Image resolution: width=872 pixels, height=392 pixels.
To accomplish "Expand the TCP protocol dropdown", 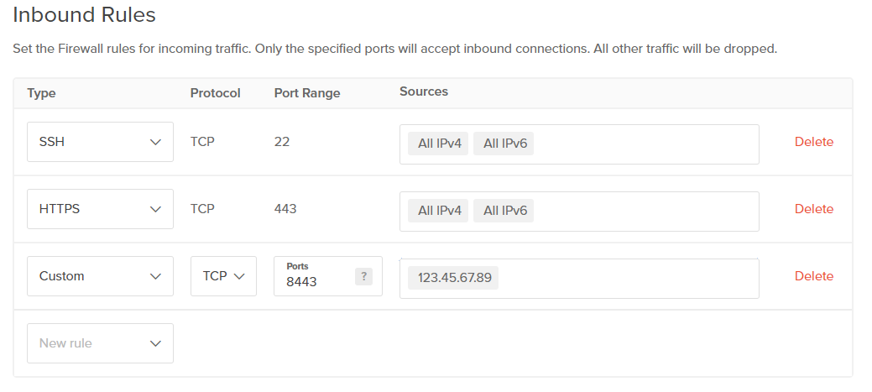I will [223, 276].
